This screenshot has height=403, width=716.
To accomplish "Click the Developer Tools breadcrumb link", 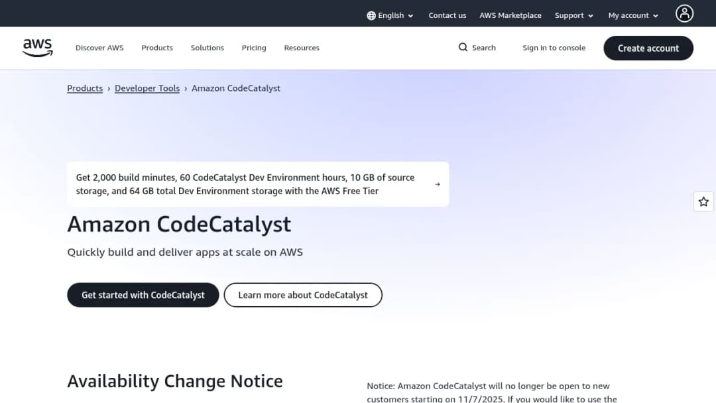I will click(x=147, y=89).
